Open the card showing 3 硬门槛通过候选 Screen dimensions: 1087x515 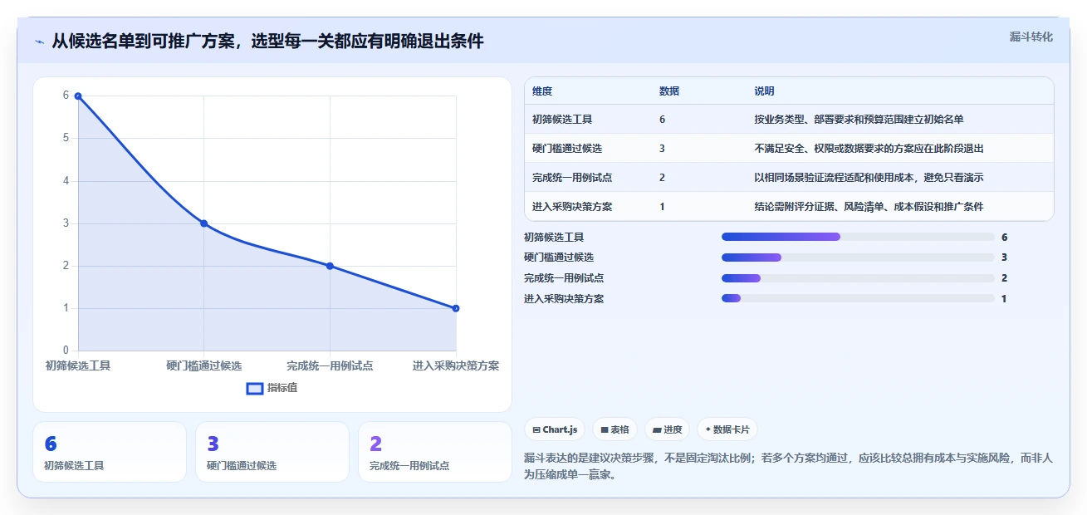tap(272, 452)
